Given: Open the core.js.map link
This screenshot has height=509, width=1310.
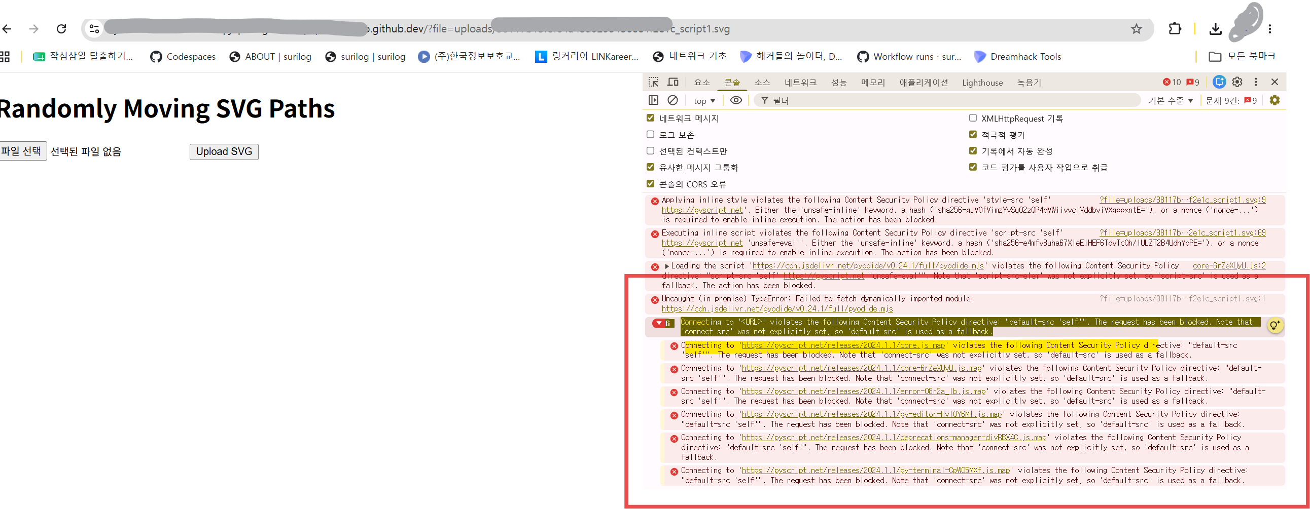Looking at the screenshot, I should [843, 345].
